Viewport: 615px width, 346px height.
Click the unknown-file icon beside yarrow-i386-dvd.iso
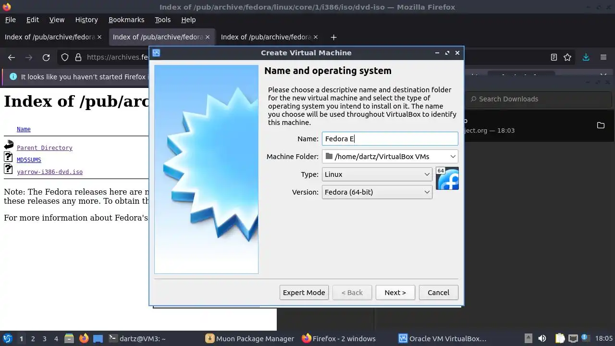[9, 169]
